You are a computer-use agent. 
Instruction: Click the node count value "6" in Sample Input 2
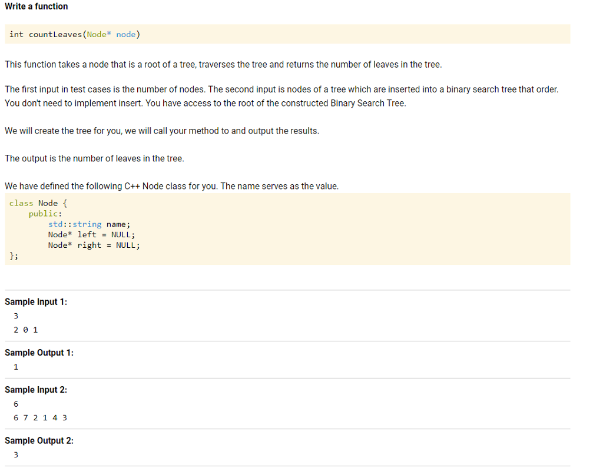point(16,404)
